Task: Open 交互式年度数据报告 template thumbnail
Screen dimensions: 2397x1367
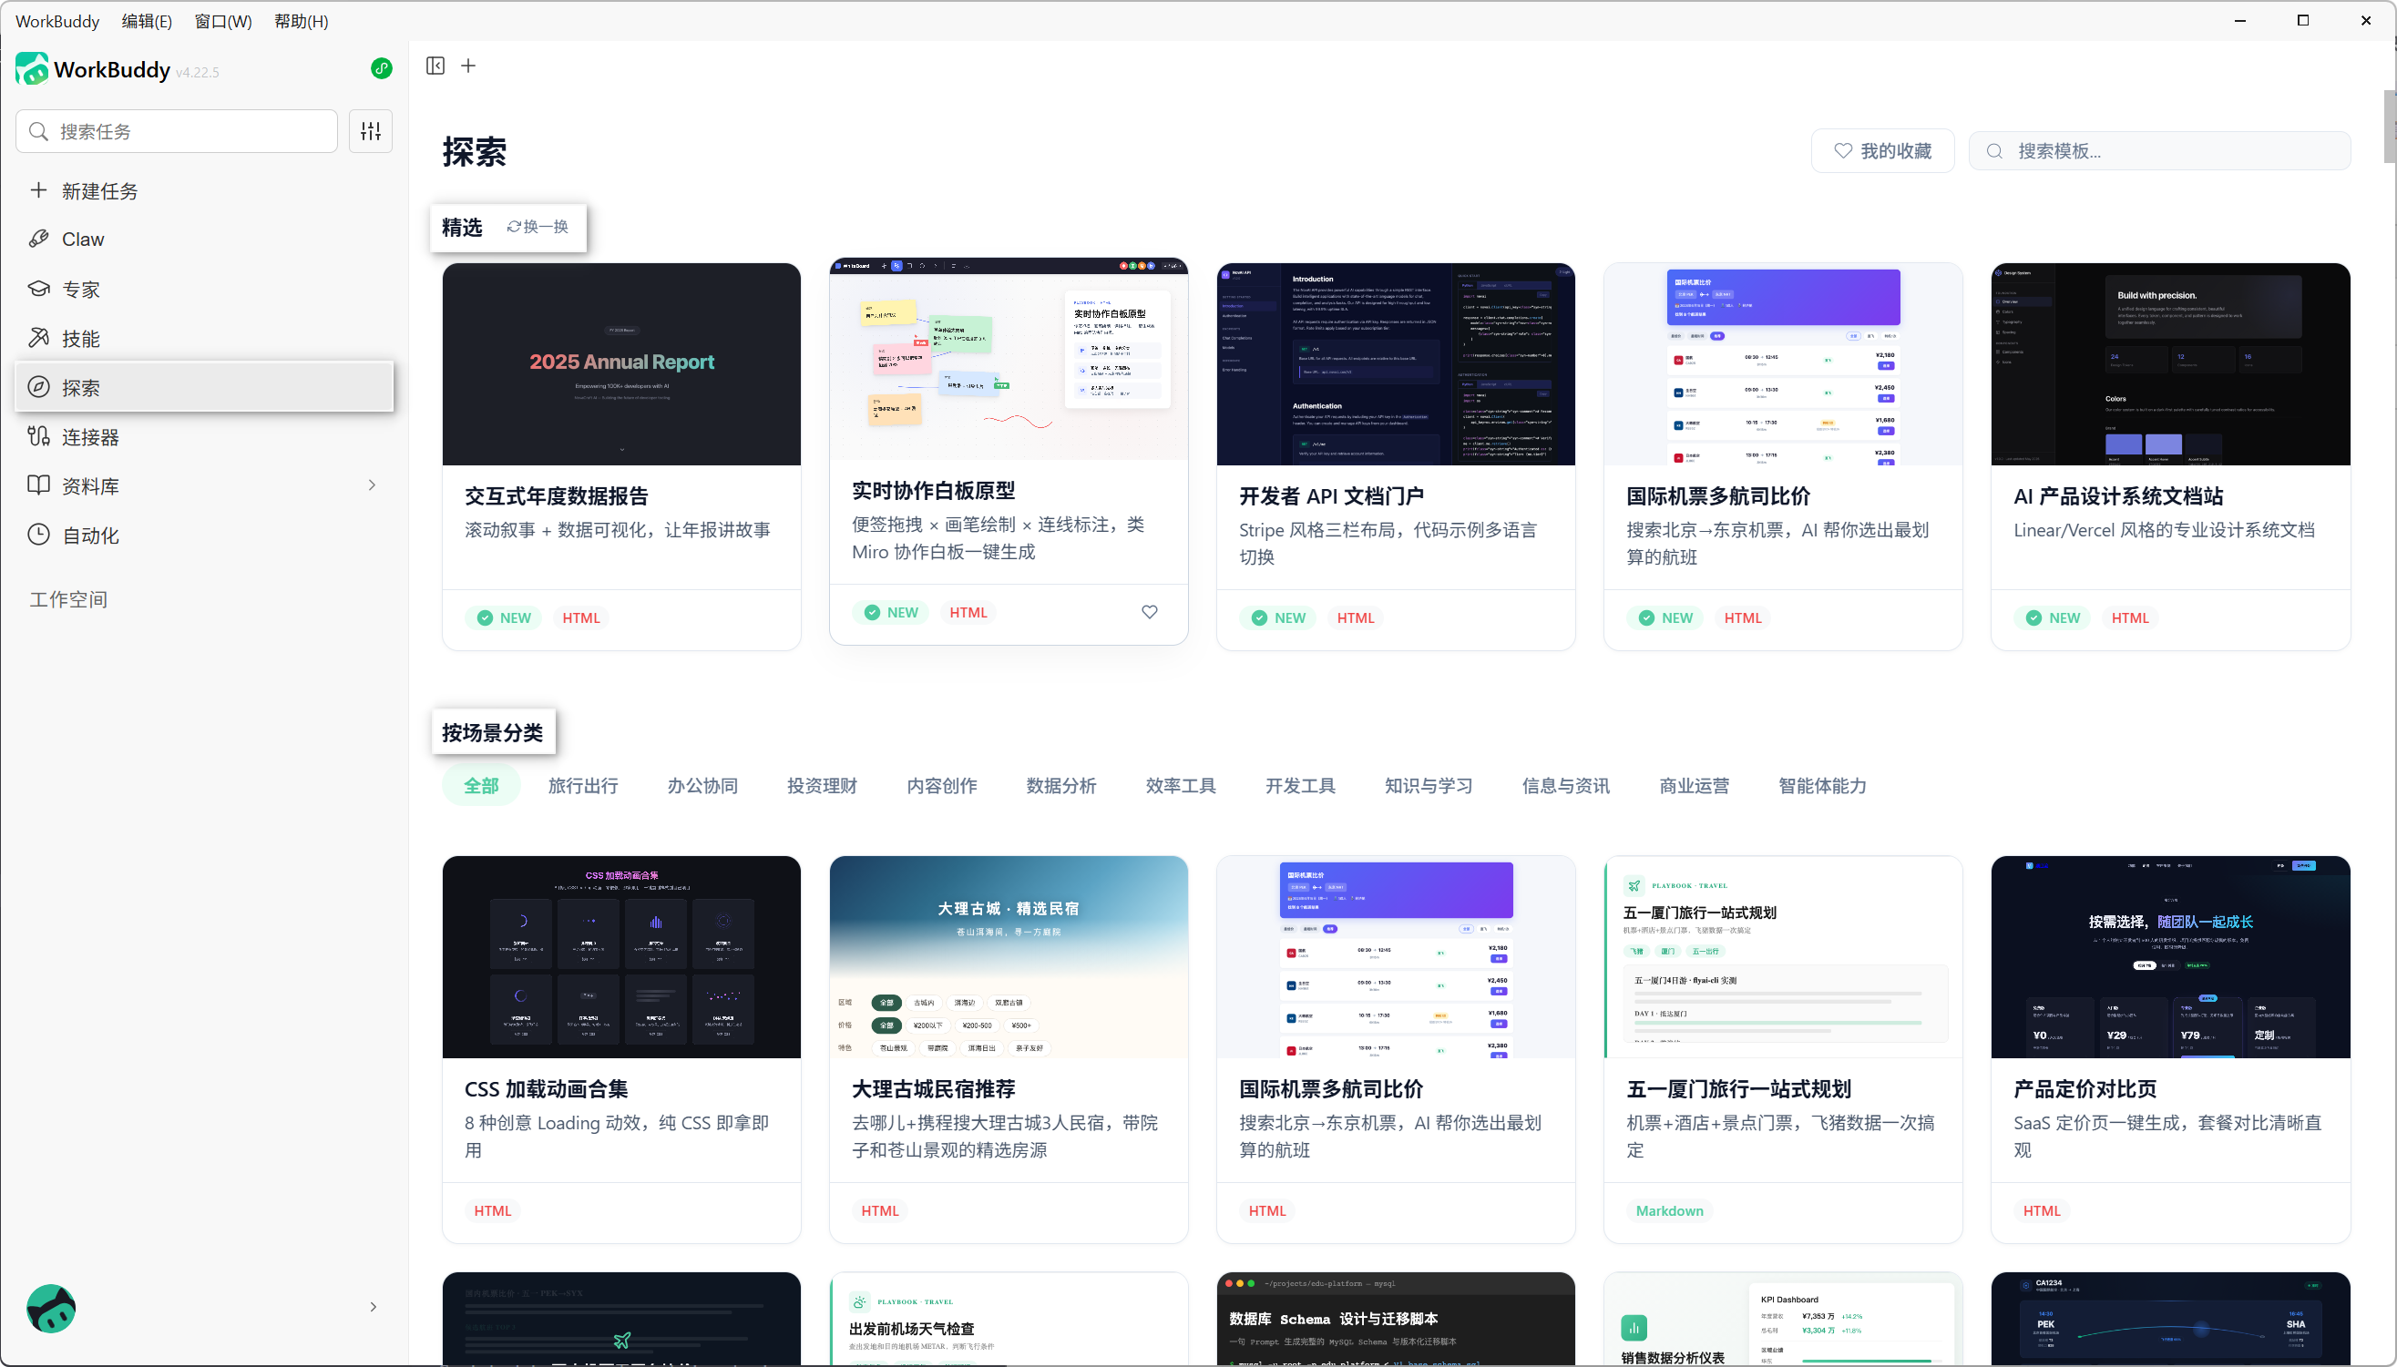Action: pos(621,364)
